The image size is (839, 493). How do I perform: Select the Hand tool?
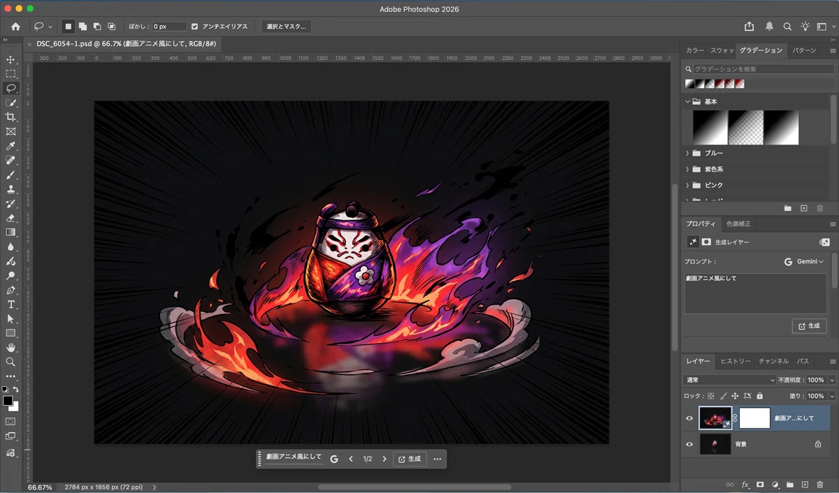[x=10, y=347]
